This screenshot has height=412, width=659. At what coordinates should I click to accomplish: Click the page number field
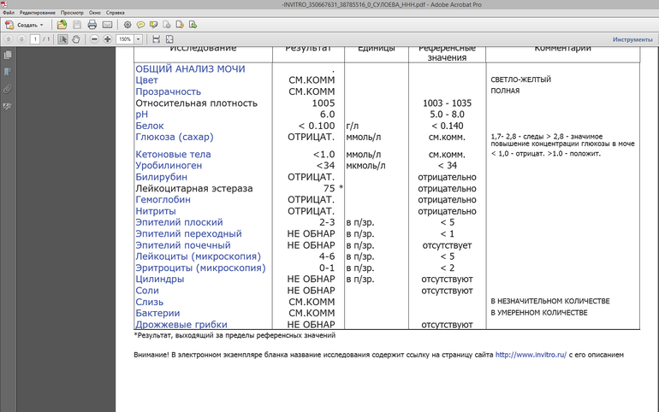pyautogui.click(x=35, y=39)
